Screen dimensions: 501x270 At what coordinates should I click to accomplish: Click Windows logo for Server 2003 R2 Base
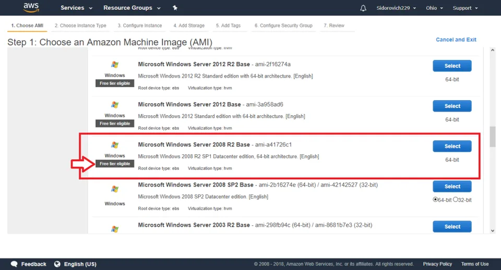115,229
